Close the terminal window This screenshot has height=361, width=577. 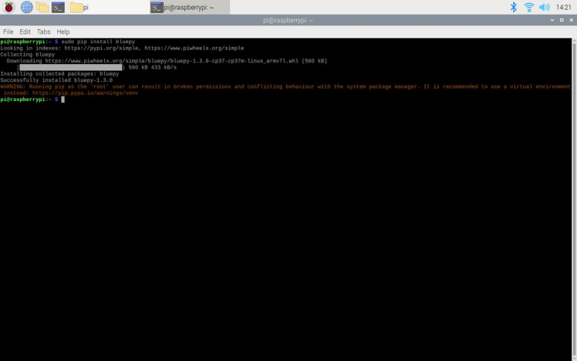pos(571,20)
